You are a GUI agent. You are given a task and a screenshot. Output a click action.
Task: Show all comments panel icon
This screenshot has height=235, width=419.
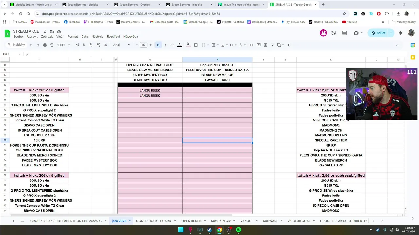tap(344, 33)
